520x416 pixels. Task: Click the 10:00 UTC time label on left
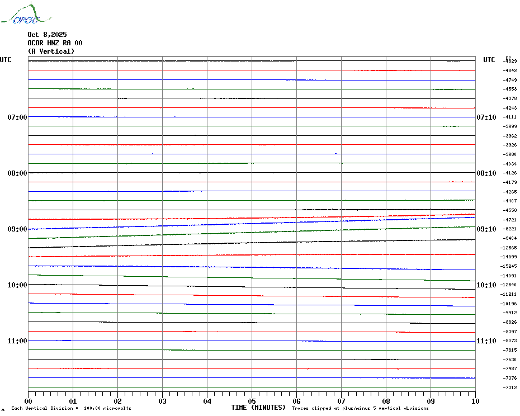pos(17,285)
